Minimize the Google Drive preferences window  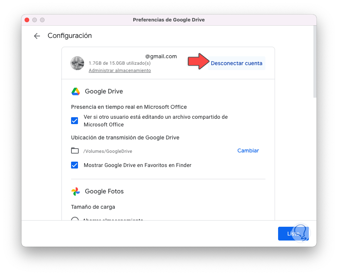tap(35, 20)
